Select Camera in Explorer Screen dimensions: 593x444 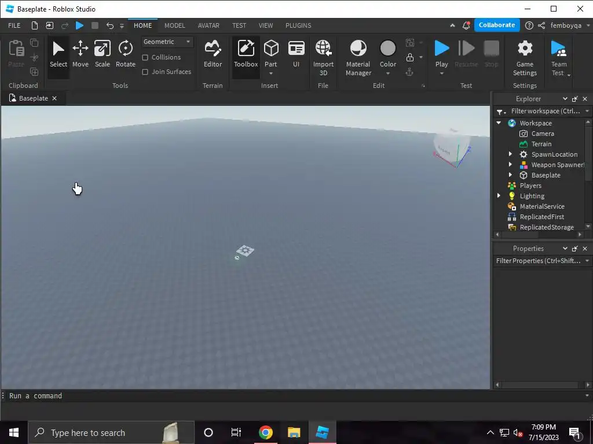point(542,134)
